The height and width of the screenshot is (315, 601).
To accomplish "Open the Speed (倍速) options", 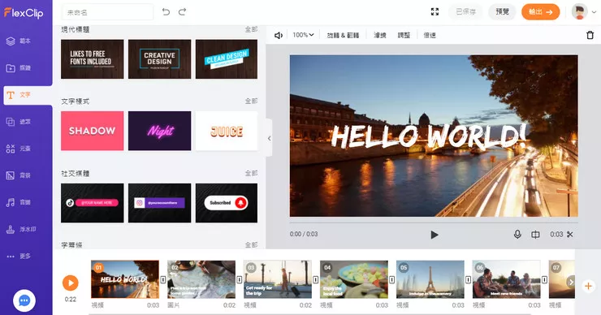I will tap(430, 35).
